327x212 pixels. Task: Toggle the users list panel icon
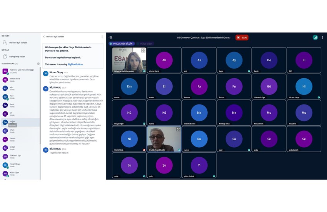coord(111,37)
